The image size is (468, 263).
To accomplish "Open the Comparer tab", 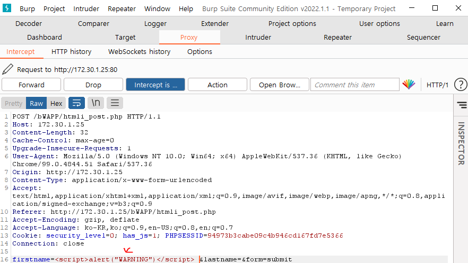I will 93,23.
